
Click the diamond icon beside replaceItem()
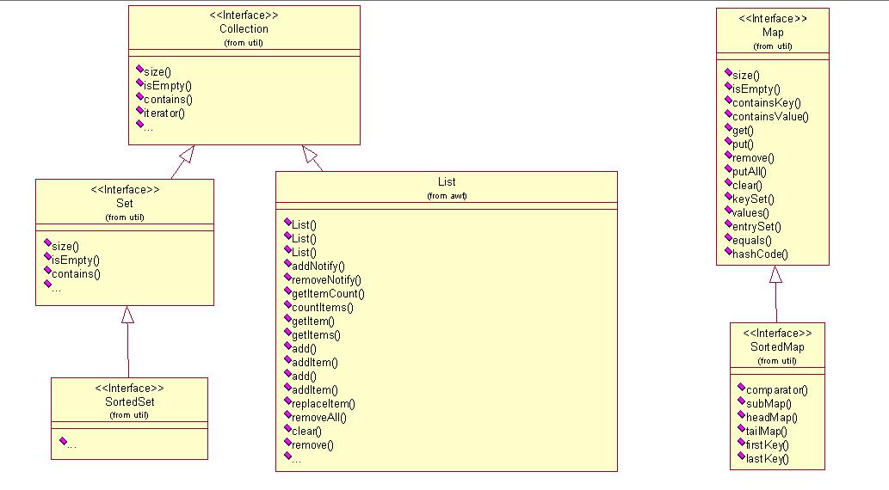pos(287,401)
